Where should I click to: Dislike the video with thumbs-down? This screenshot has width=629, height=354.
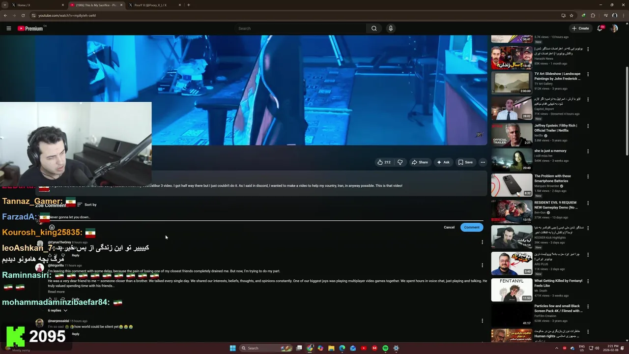[x=400, y=162]
